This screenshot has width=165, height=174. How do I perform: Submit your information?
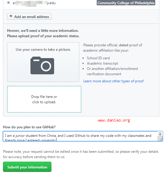tap(27, 167)
